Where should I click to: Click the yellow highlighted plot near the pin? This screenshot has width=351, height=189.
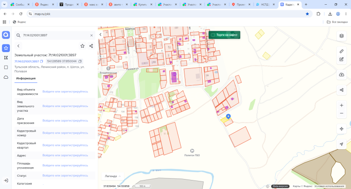tap(225, 119)
